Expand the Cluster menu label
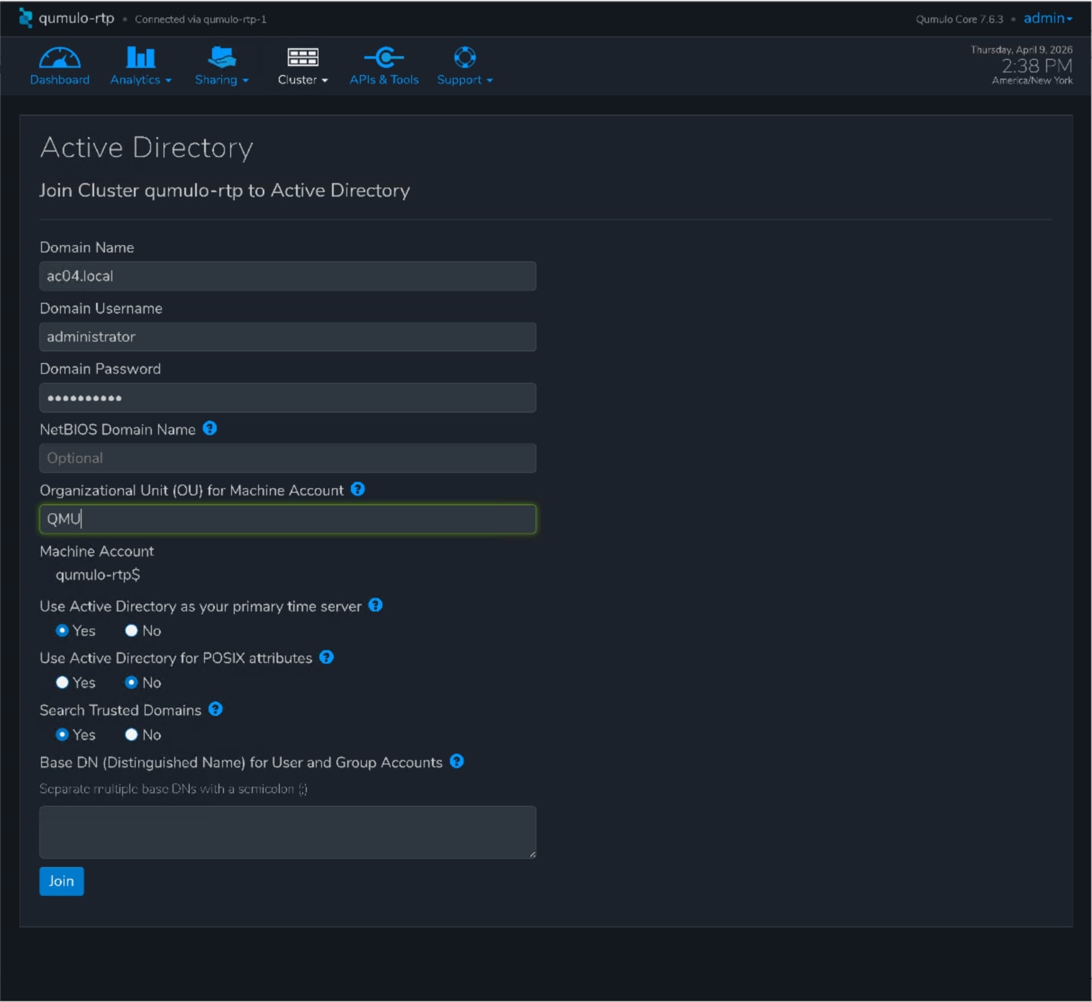1092x1002 pixels. [303, 80]
